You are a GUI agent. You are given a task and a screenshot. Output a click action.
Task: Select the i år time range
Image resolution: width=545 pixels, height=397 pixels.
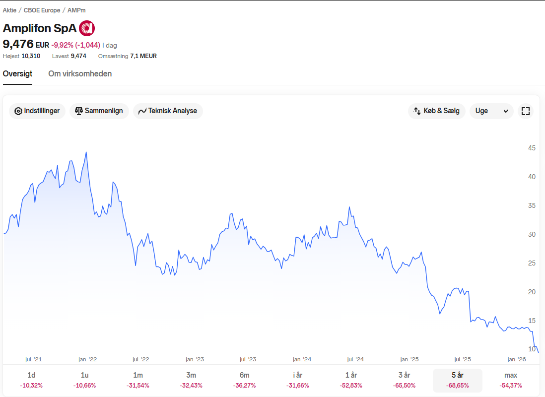pyautogui.click(x=297, y=380)
